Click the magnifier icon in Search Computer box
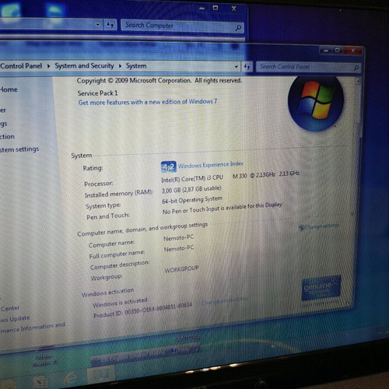 coord(238,28)
